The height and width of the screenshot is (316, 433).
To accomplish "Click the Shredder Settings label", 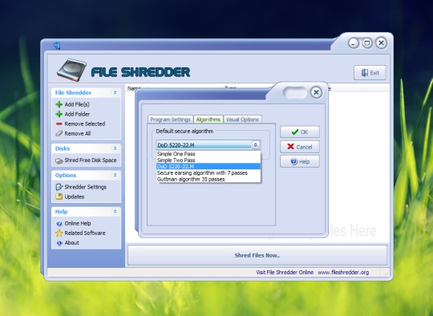I will point(85,187).
